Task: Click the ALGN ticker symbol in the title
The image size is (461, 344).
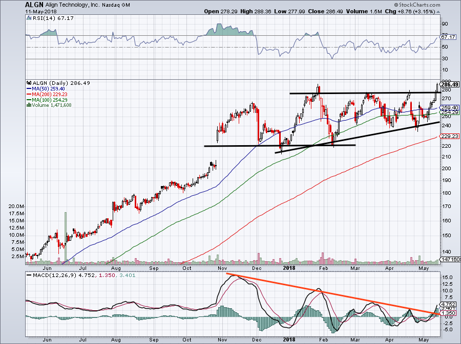Action: coord(34,5)
